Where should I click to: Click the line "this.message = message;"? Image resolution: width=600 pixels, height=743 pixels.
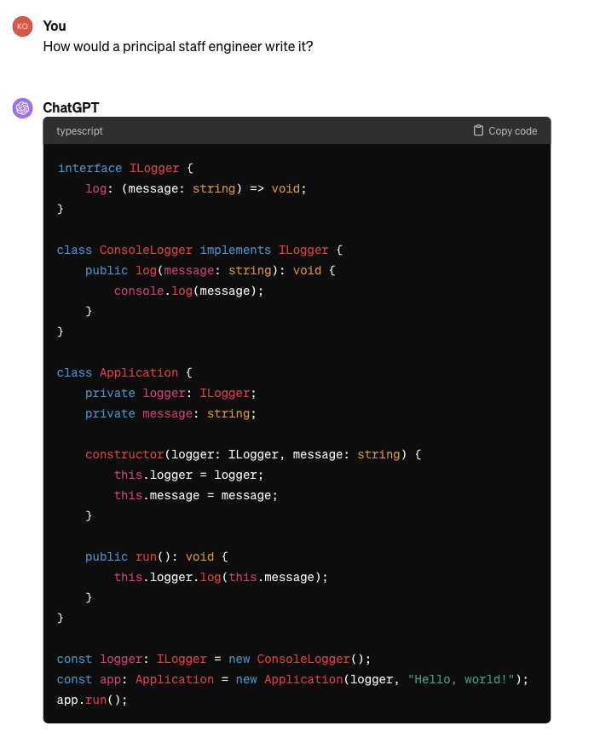click(x=196, y=495)
